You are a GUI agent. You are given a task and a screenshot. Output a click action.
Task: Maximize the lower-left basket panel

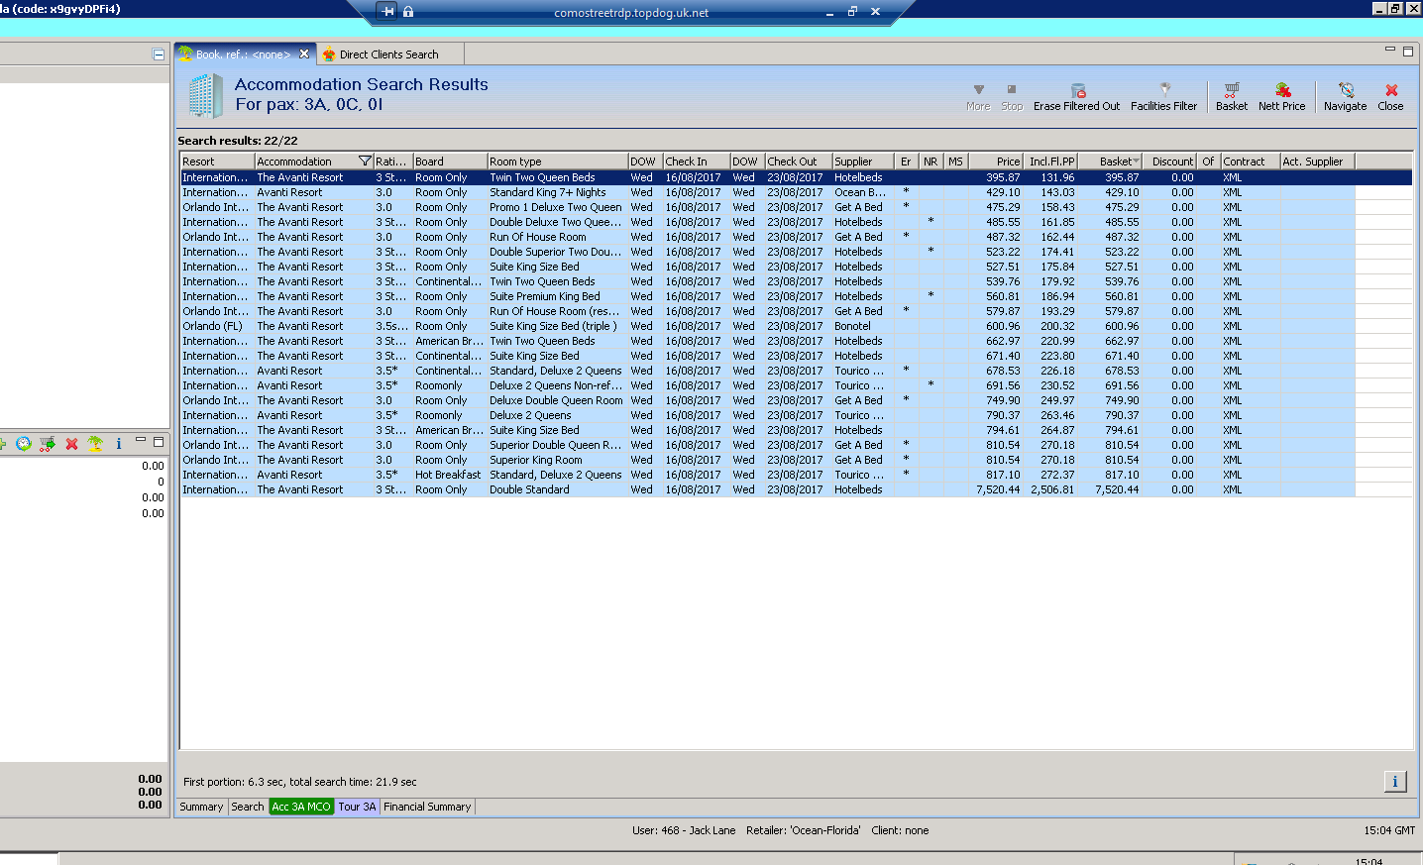pyautogui.click(x=159, y=442)
